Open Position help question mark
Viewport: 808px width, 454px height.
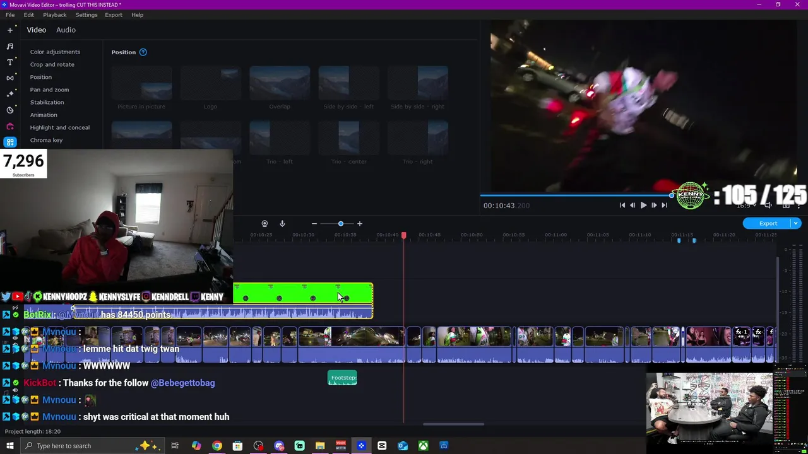[143, 52]
